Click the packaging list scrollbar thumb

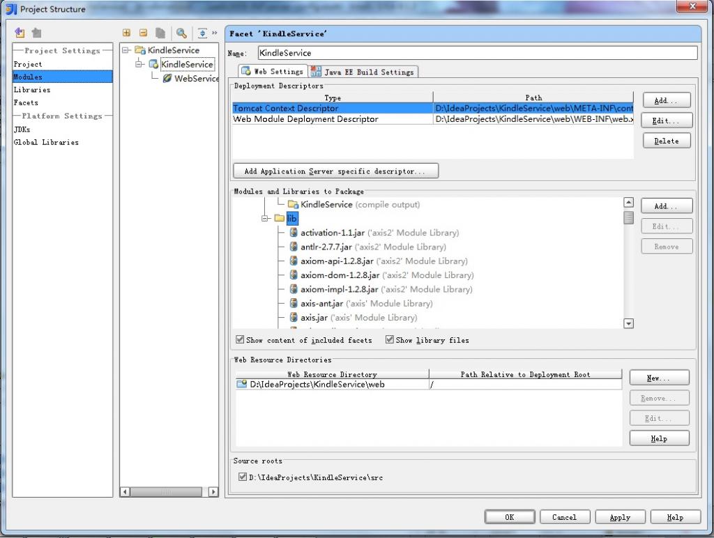point(628,217)
